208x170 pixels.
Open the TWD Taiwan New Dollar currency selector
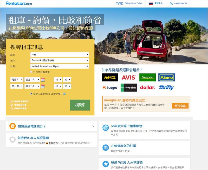pos(129,3)
